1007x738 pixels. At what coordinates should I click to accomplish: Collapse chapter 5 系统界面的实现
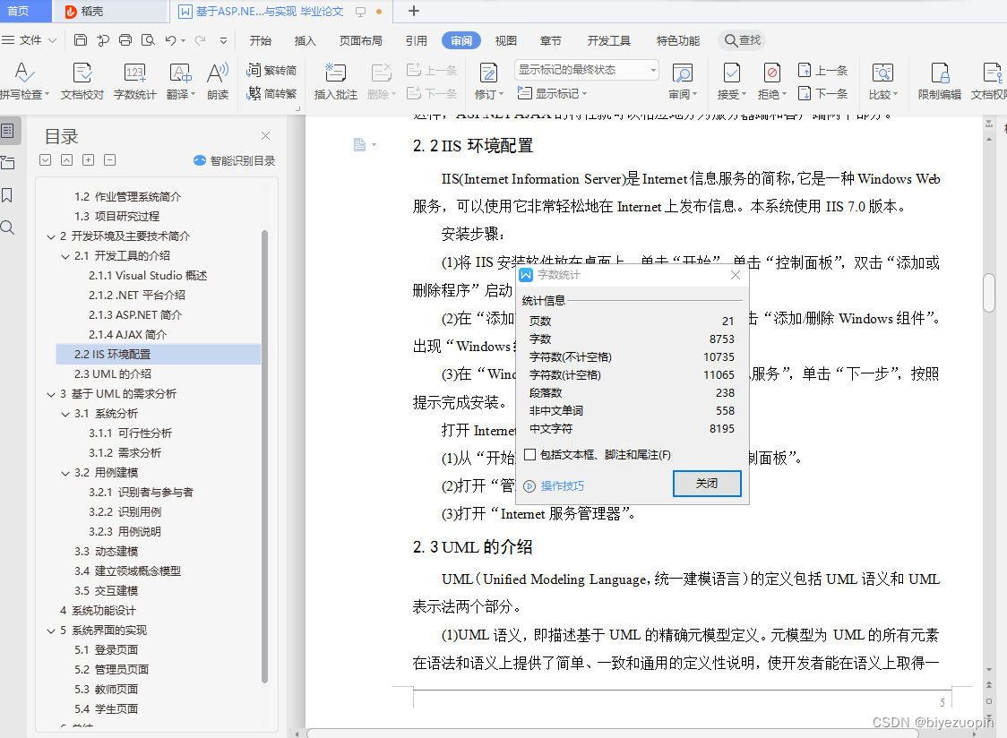point(51,631)
